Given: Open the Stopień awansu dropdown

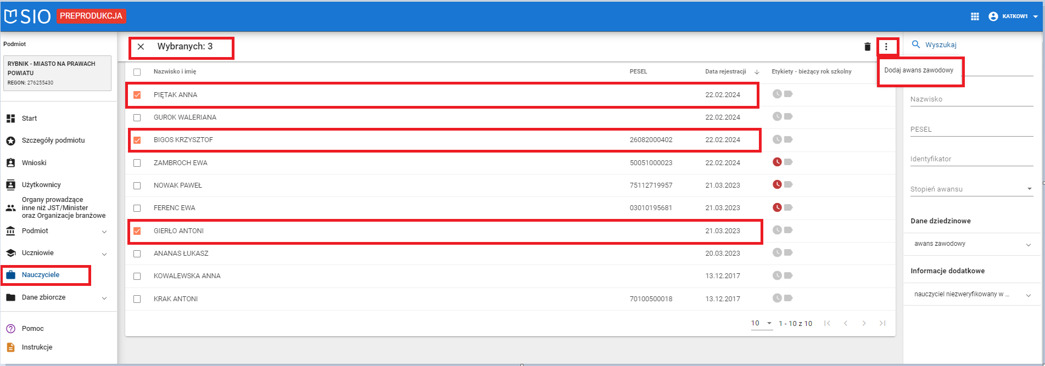Looking at the screenshot, I should pyautogui.click(x=971, y=189).
